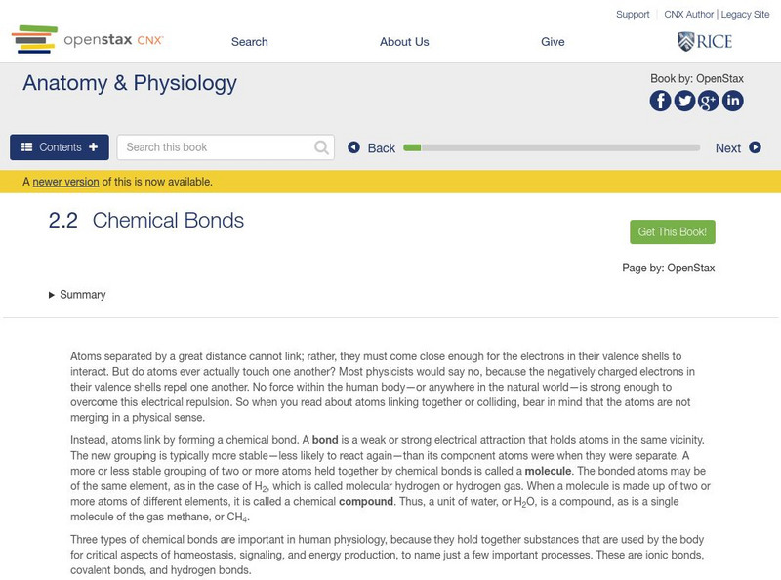Click the Back arrow icon
The image size is (781, 580).
pyautogui.click(x=354, y=147)
